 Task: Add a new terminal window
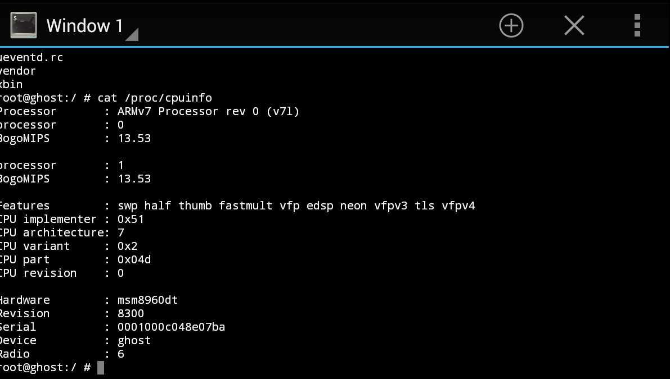(511, 26)
